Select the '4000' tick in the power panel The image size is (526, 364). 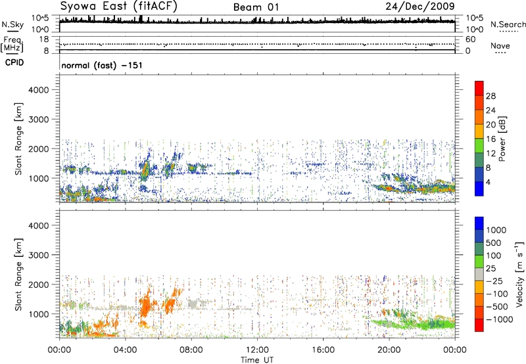pyautogui.click(x=38, y=90)
